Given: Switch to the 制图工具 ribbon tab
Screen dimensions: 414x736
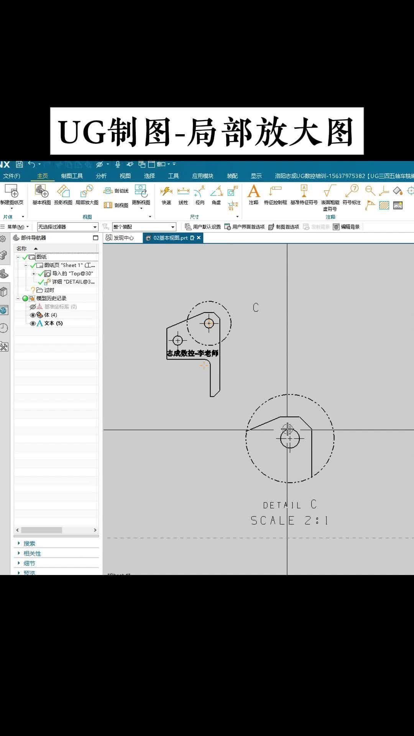Looking at the screenshot, I should pos(72,176).
